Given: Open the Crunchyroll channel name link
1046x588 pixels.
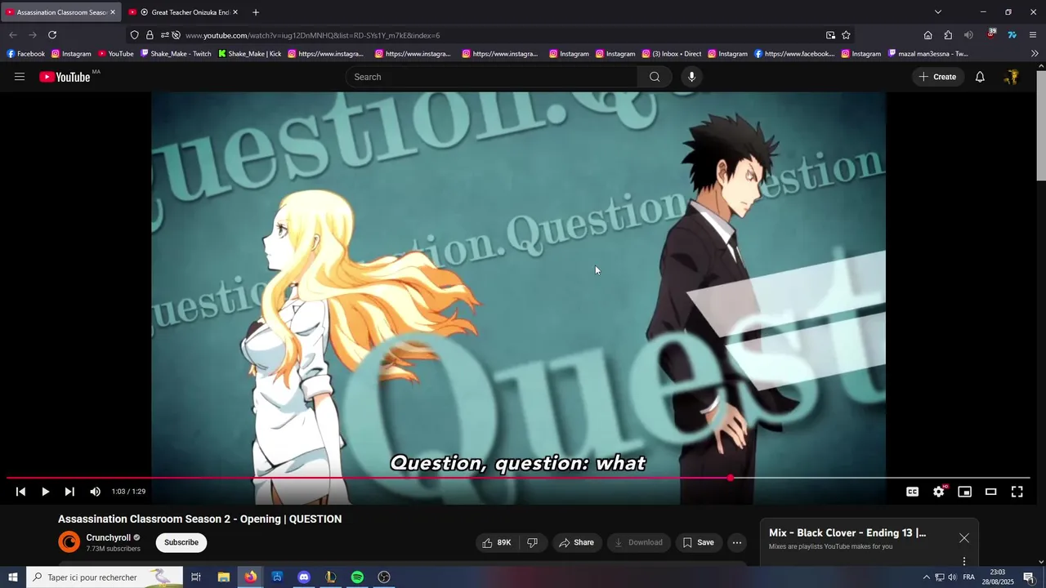Looking at the screenshot, I should coord(109,537).
